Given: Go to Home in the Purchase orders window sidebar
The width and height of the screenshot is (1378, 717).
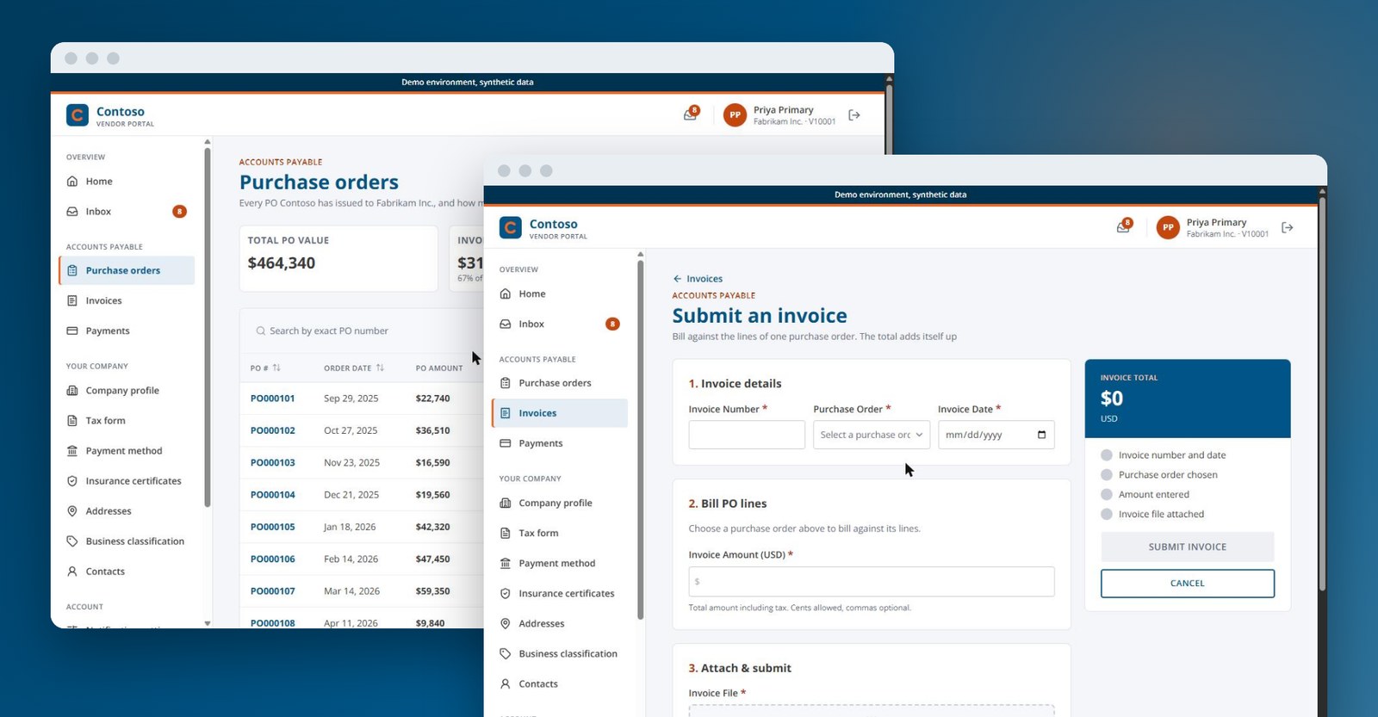Looking at the screenshot, I should (127, 182).
